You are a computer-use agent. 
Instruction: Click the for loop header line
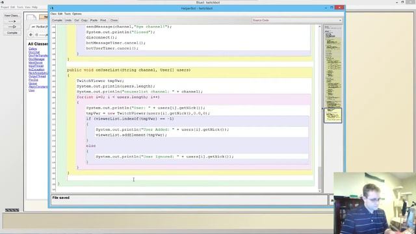[x=118, y=97]
